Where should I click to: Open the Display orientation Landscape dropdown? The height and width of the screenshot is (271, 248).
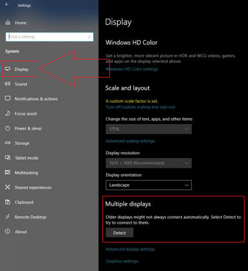tap(148, 185)
